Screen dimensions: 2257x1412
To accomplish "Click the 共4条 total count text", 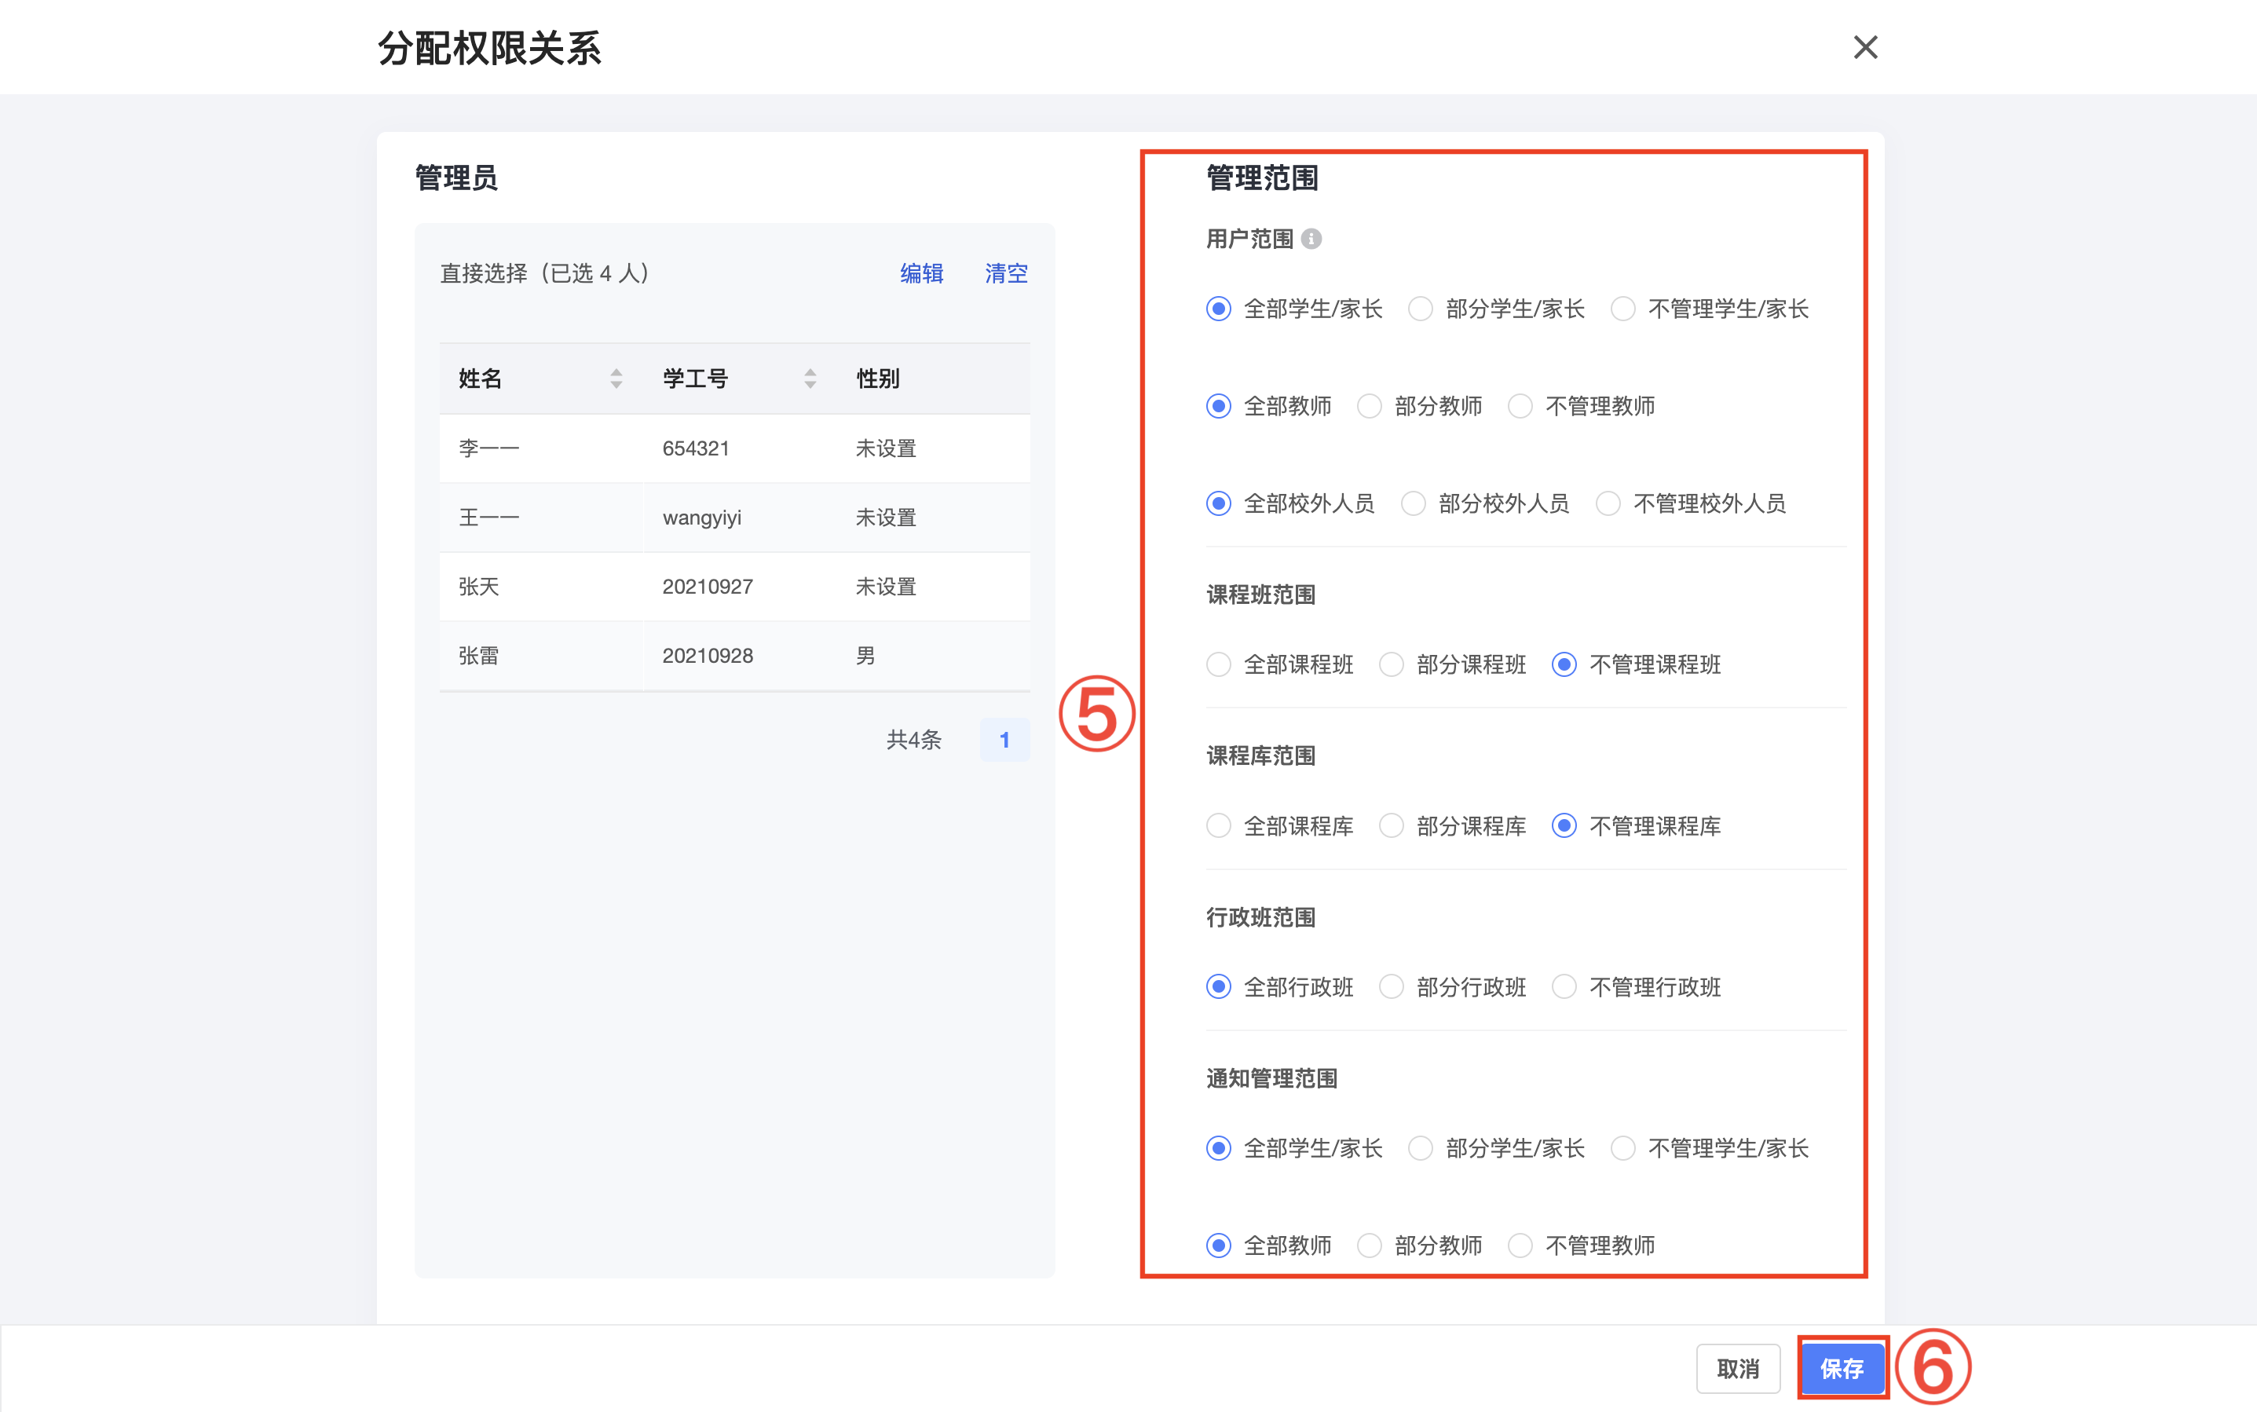I will tap(913, 740).
